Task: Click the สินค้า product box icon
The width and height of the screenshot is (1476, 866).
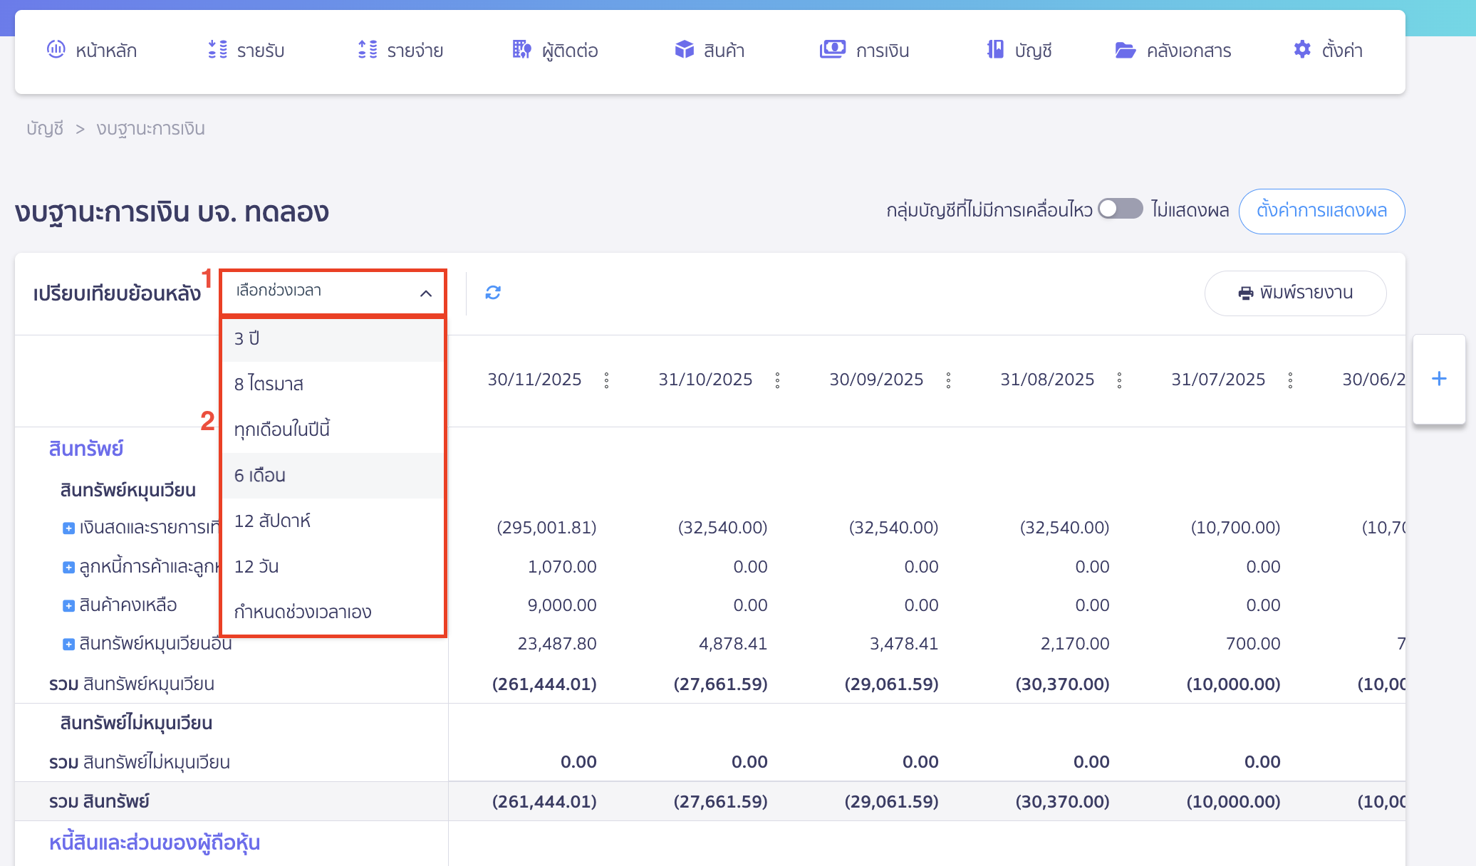Action: tap(683, 50)
